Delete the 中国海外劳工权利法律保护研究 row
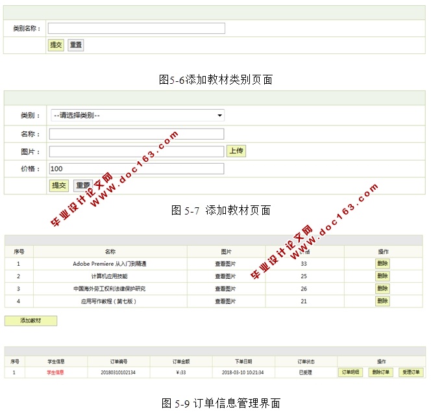The height and width of the screenshot is (414, 431). coord(382,289)
